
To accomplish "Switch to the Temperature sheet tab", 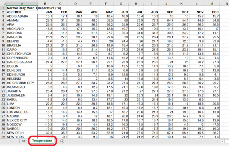I will click(42, 141).
